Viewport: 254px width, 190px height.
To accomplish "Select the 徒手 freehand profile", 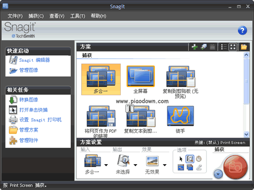I will pos(181,119).
